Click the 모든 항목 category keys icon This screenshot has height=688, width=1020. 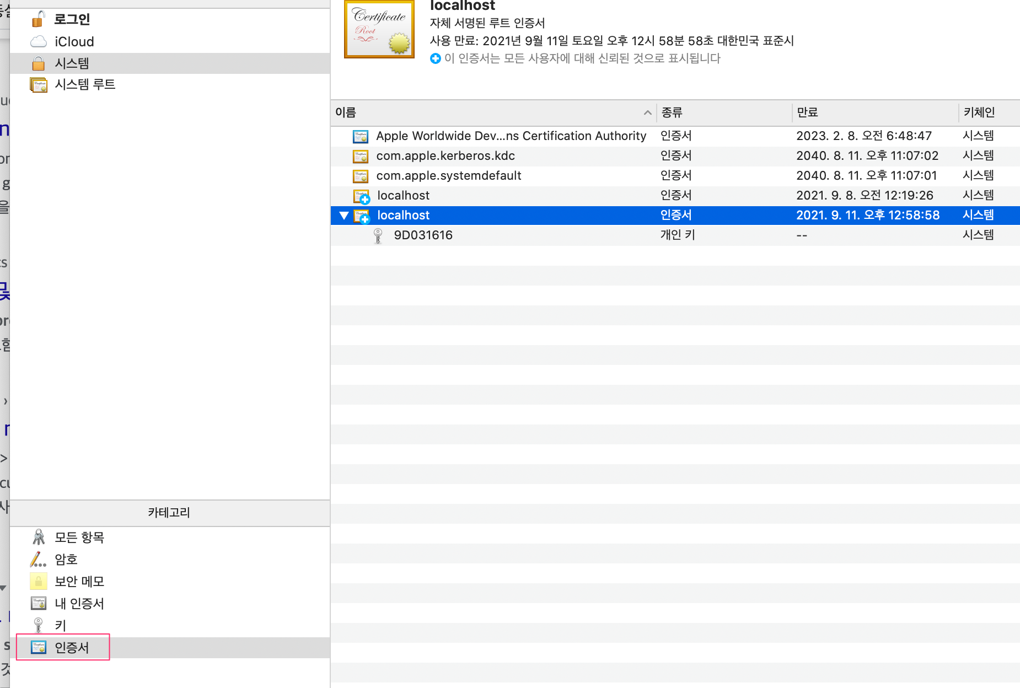38,537
